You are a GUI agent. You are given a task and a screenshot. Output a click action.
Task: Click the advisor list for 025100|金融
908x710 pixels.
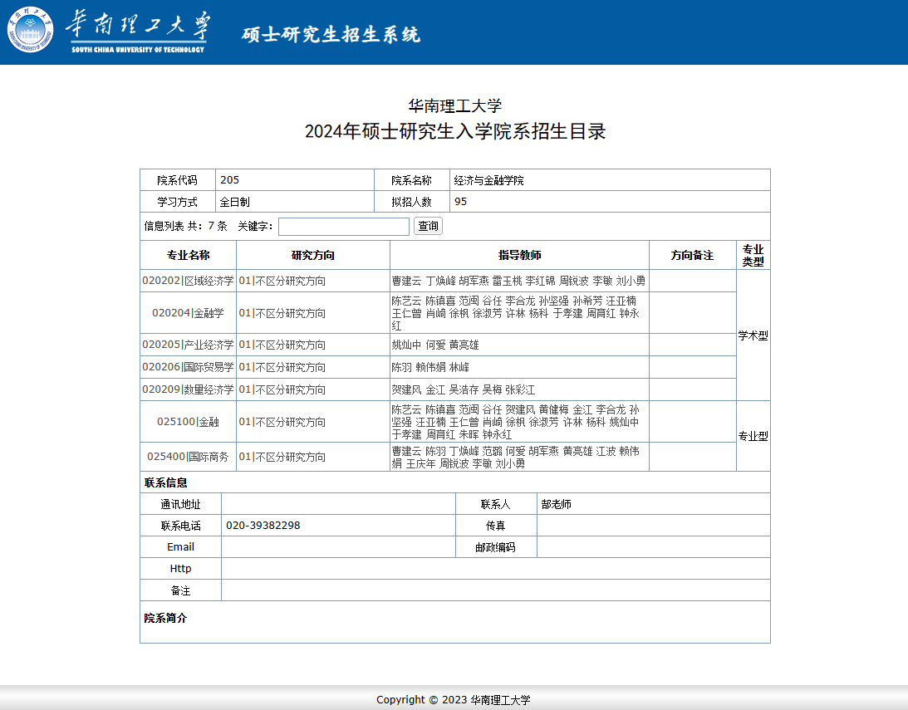point(515,422)
